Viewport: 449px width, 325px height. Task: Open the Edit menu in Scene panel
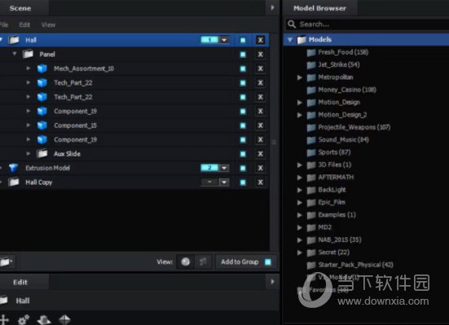click(x=24, y=25)
